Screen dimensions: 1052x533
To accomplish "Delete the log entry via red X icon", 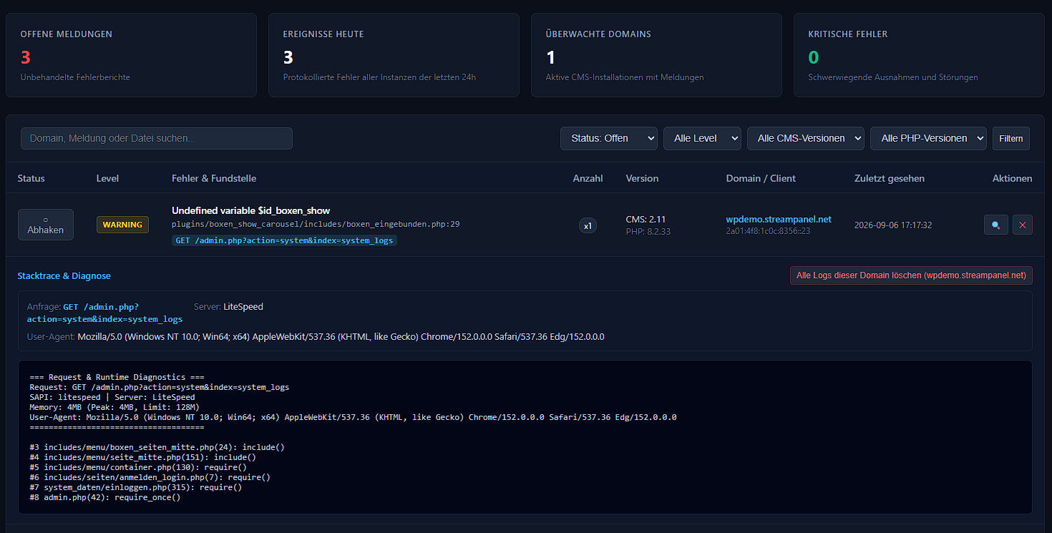I will pos(1022,225).
